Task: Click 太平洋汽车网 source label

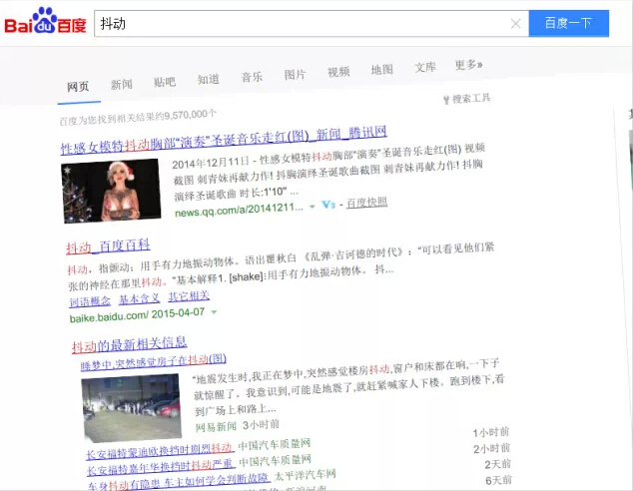Action: tap(305, 476)
